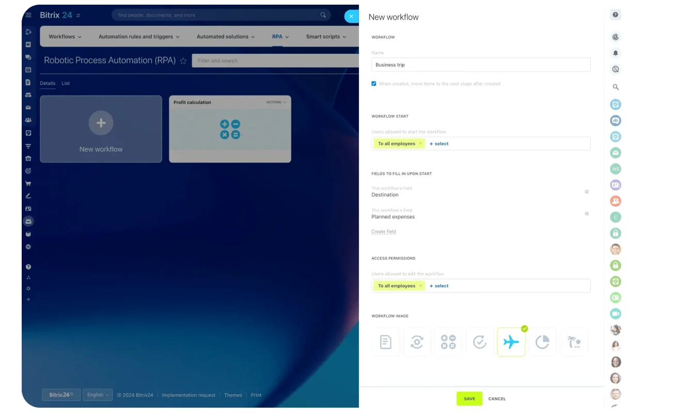Image resolution: width=674 pixels, height=418 pixels.
Task: Open the Calendar icon in the left sidebar
Action: click(x=28, y=70)
